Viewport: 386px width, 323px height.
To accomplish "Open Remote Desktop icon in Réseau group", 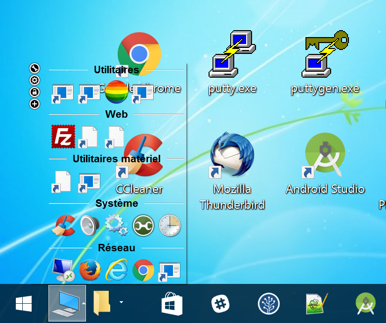I will point(63,270).
